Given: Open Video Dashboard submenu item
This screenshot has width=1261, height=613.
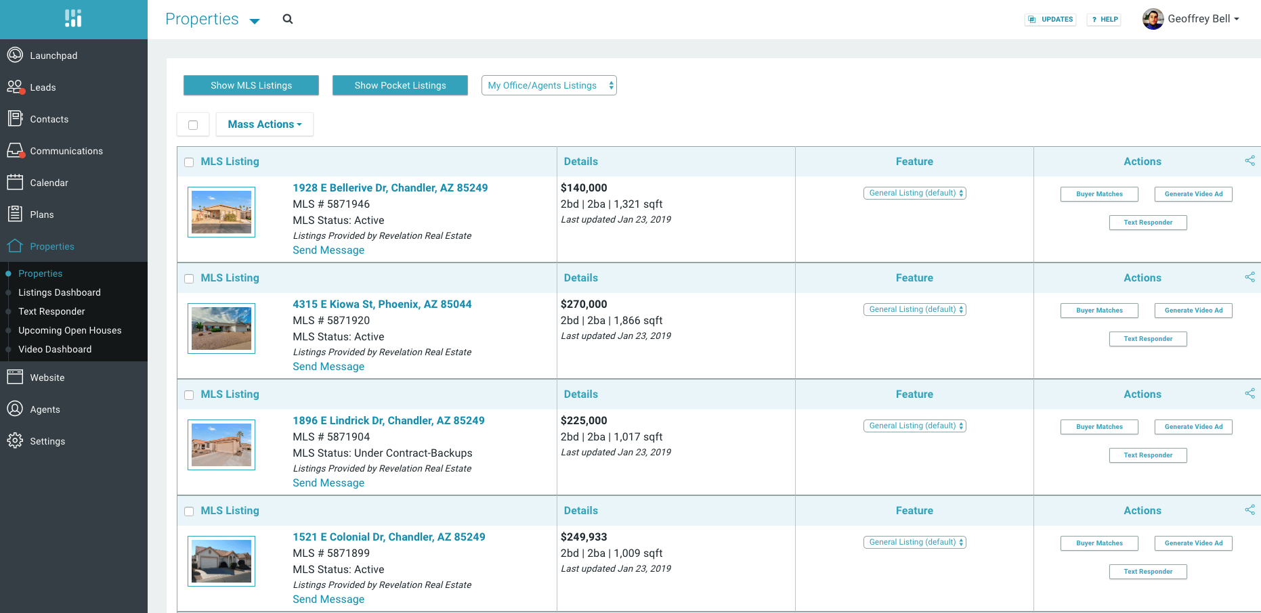Looking at the screenshot, I should coord(55,349).
